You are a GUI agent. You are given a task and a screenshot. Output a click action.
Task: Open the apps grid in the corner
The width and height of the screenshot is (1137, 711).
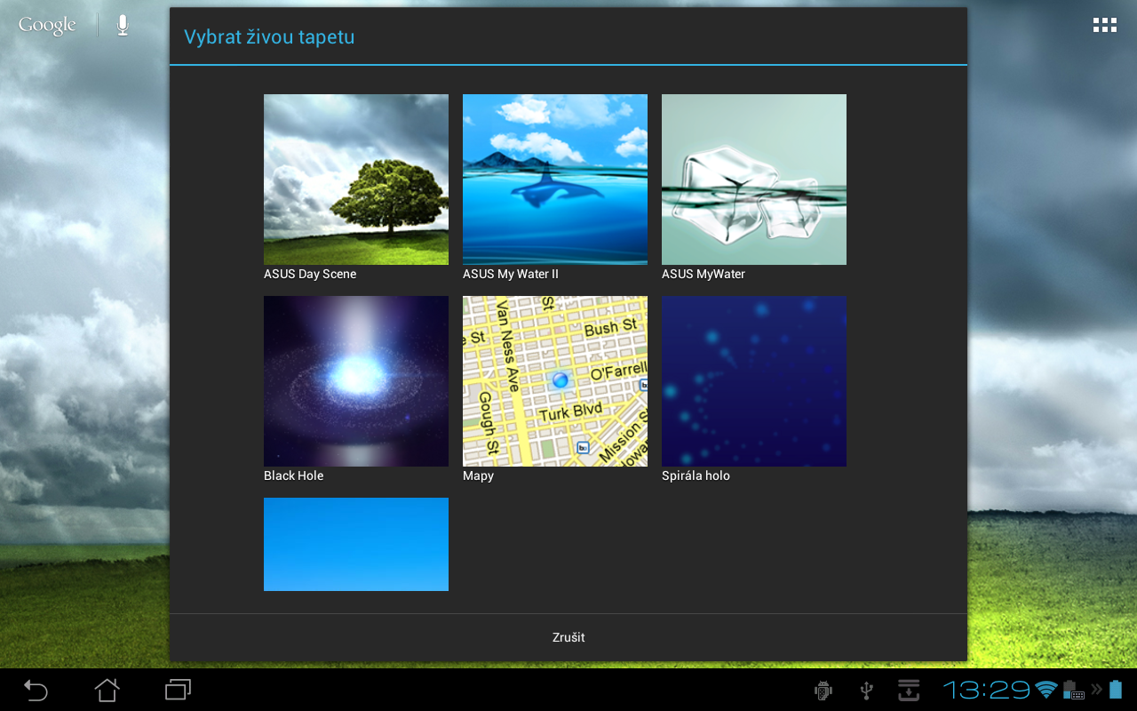click(1104, 24)
